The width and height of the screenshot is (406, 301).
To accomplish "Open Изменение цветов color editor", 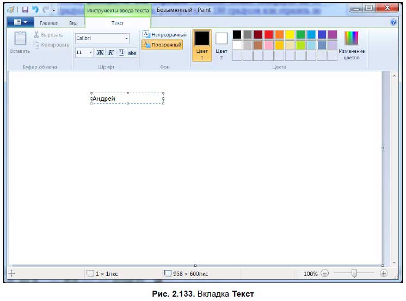I will [352, 45].
